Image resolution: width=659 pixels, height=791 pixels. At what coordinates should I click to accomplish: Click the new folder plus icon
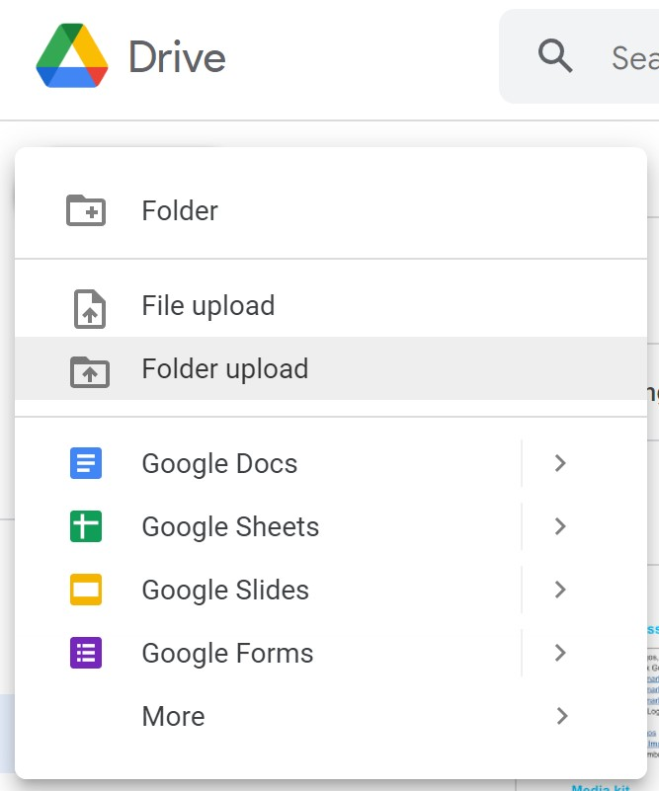[x=86, y=210]
